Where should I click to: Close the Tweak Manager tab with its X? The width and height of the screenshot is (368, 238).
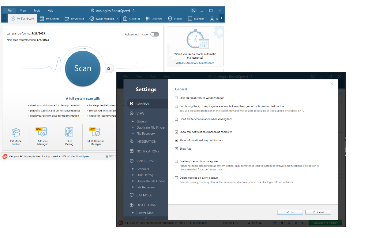pos(117,19)
